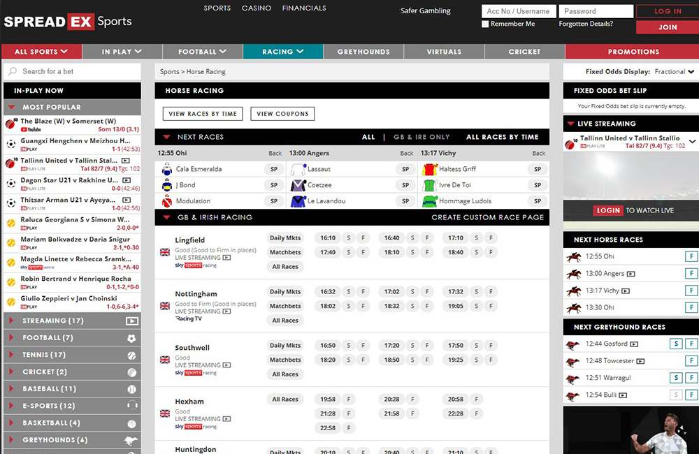Open the Greyhounds tab

tap(363, 52)
